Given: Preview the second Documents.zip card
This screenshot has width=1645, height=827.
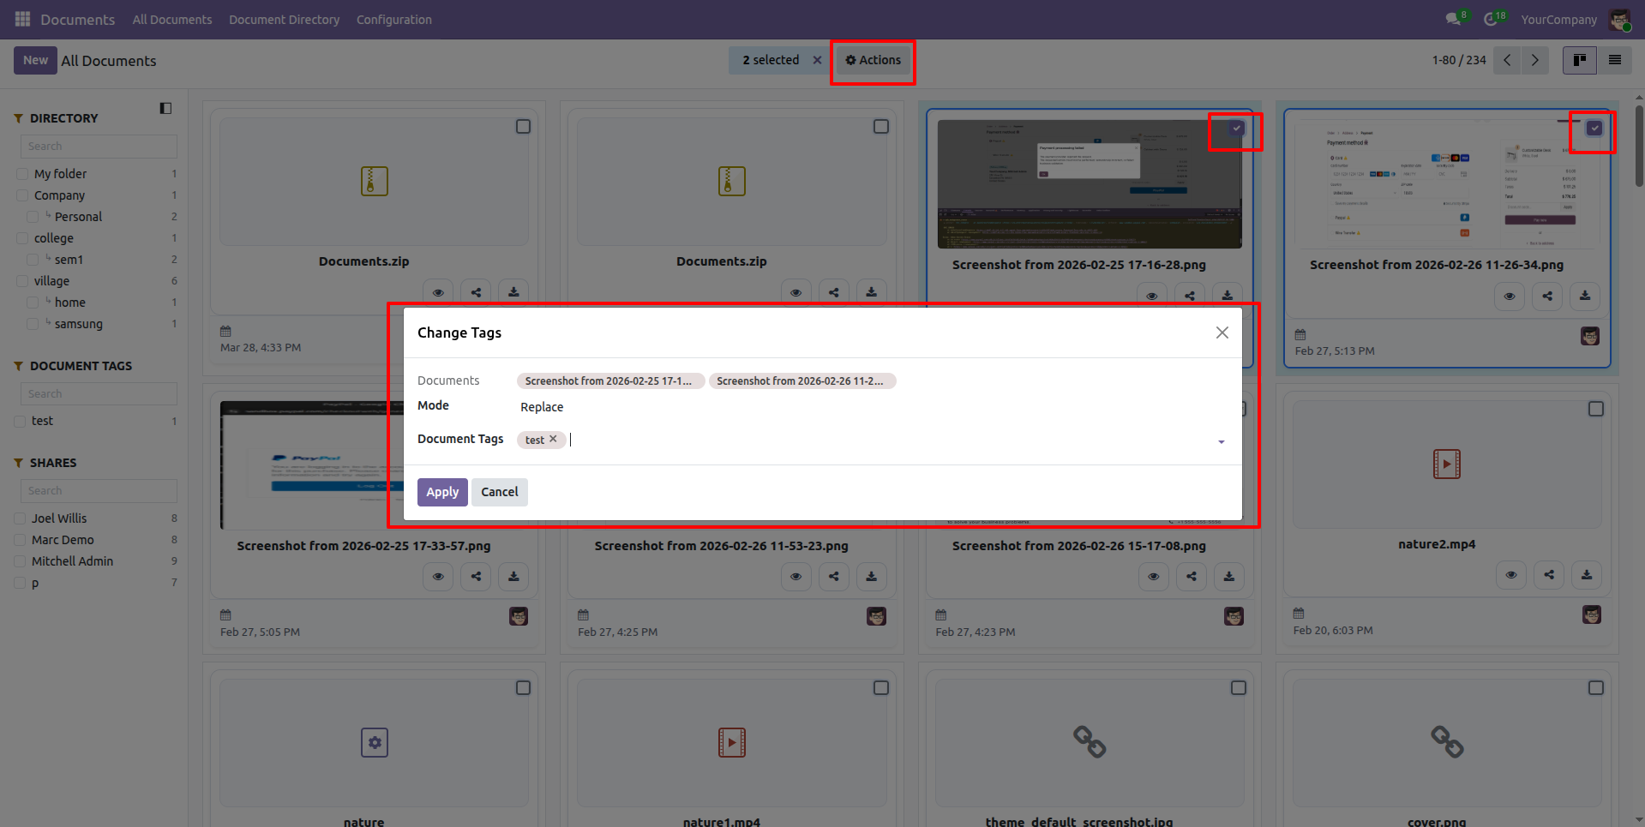Looking at the screenshot, I should click(x=795, y=292).
